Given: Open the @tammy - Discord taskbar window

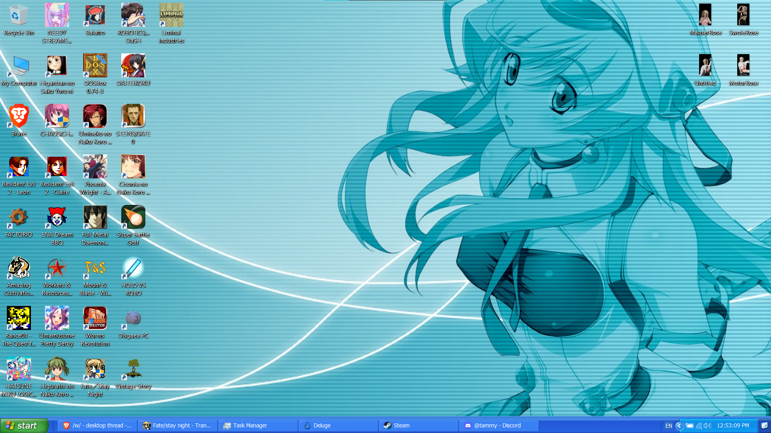Looking at the screenshot, I should pos(499,426).
